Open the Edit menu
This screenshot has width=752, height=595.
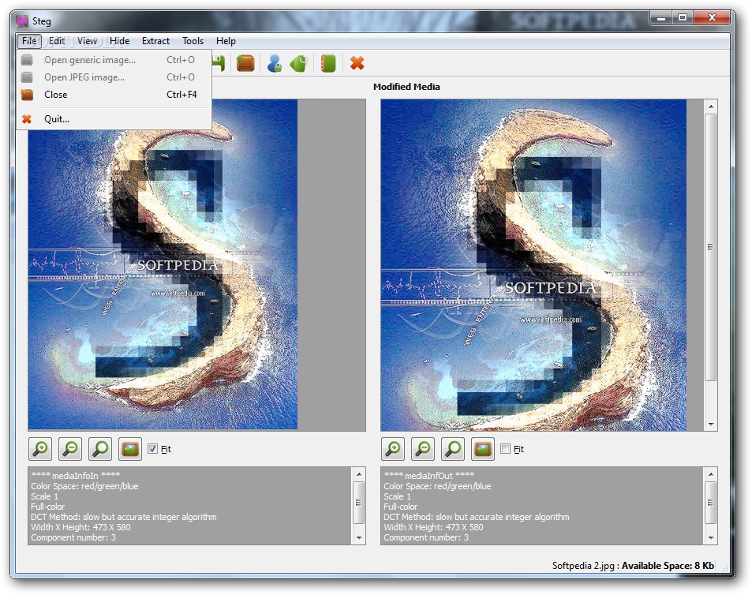pyautogui.click(x=57, y=41)
